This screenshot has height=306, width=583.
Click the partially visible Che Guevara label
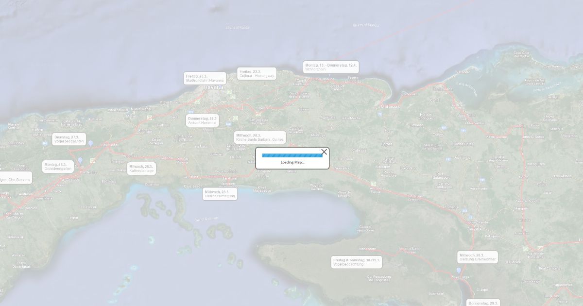coord(16,178)
